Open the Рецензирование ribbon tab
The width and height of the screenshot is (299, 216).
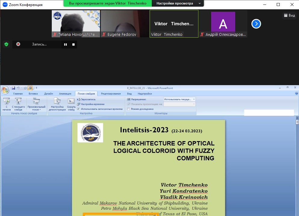pyautogui.click(x=111, y=94)
